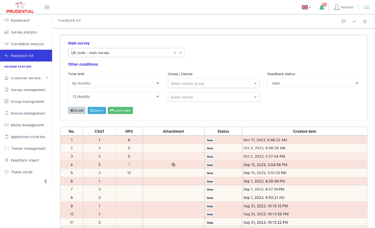Click the Status column header

[223, 131]
